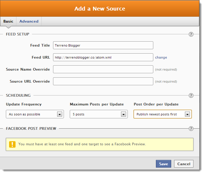Image resolution: width=204 pixels, height=174 pixels.
Task: Click the Cancel button
Action: tap(184, 164)
